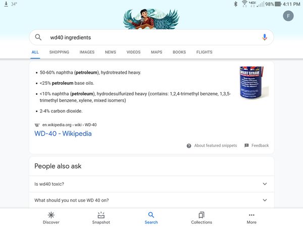Tap the Google Doodle illustration
This screenshot has height=227, width=303.
tap(151, 19)
